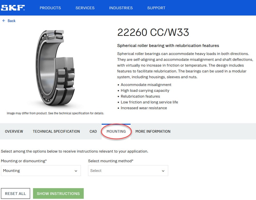Click the chevron in the mounting method dropdown
Image resolution: width=256 pixels, height=200 pixels.
[163, 171]
